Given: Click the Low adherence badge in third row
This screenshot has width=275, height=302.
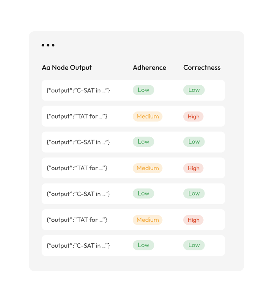Looking at the screenshot, I should (143, 142).
